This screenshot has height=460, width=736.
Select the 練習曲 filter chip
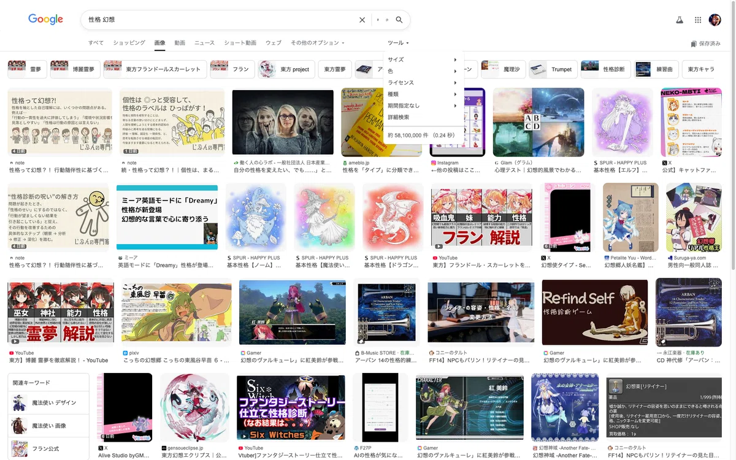coord(656,69)
